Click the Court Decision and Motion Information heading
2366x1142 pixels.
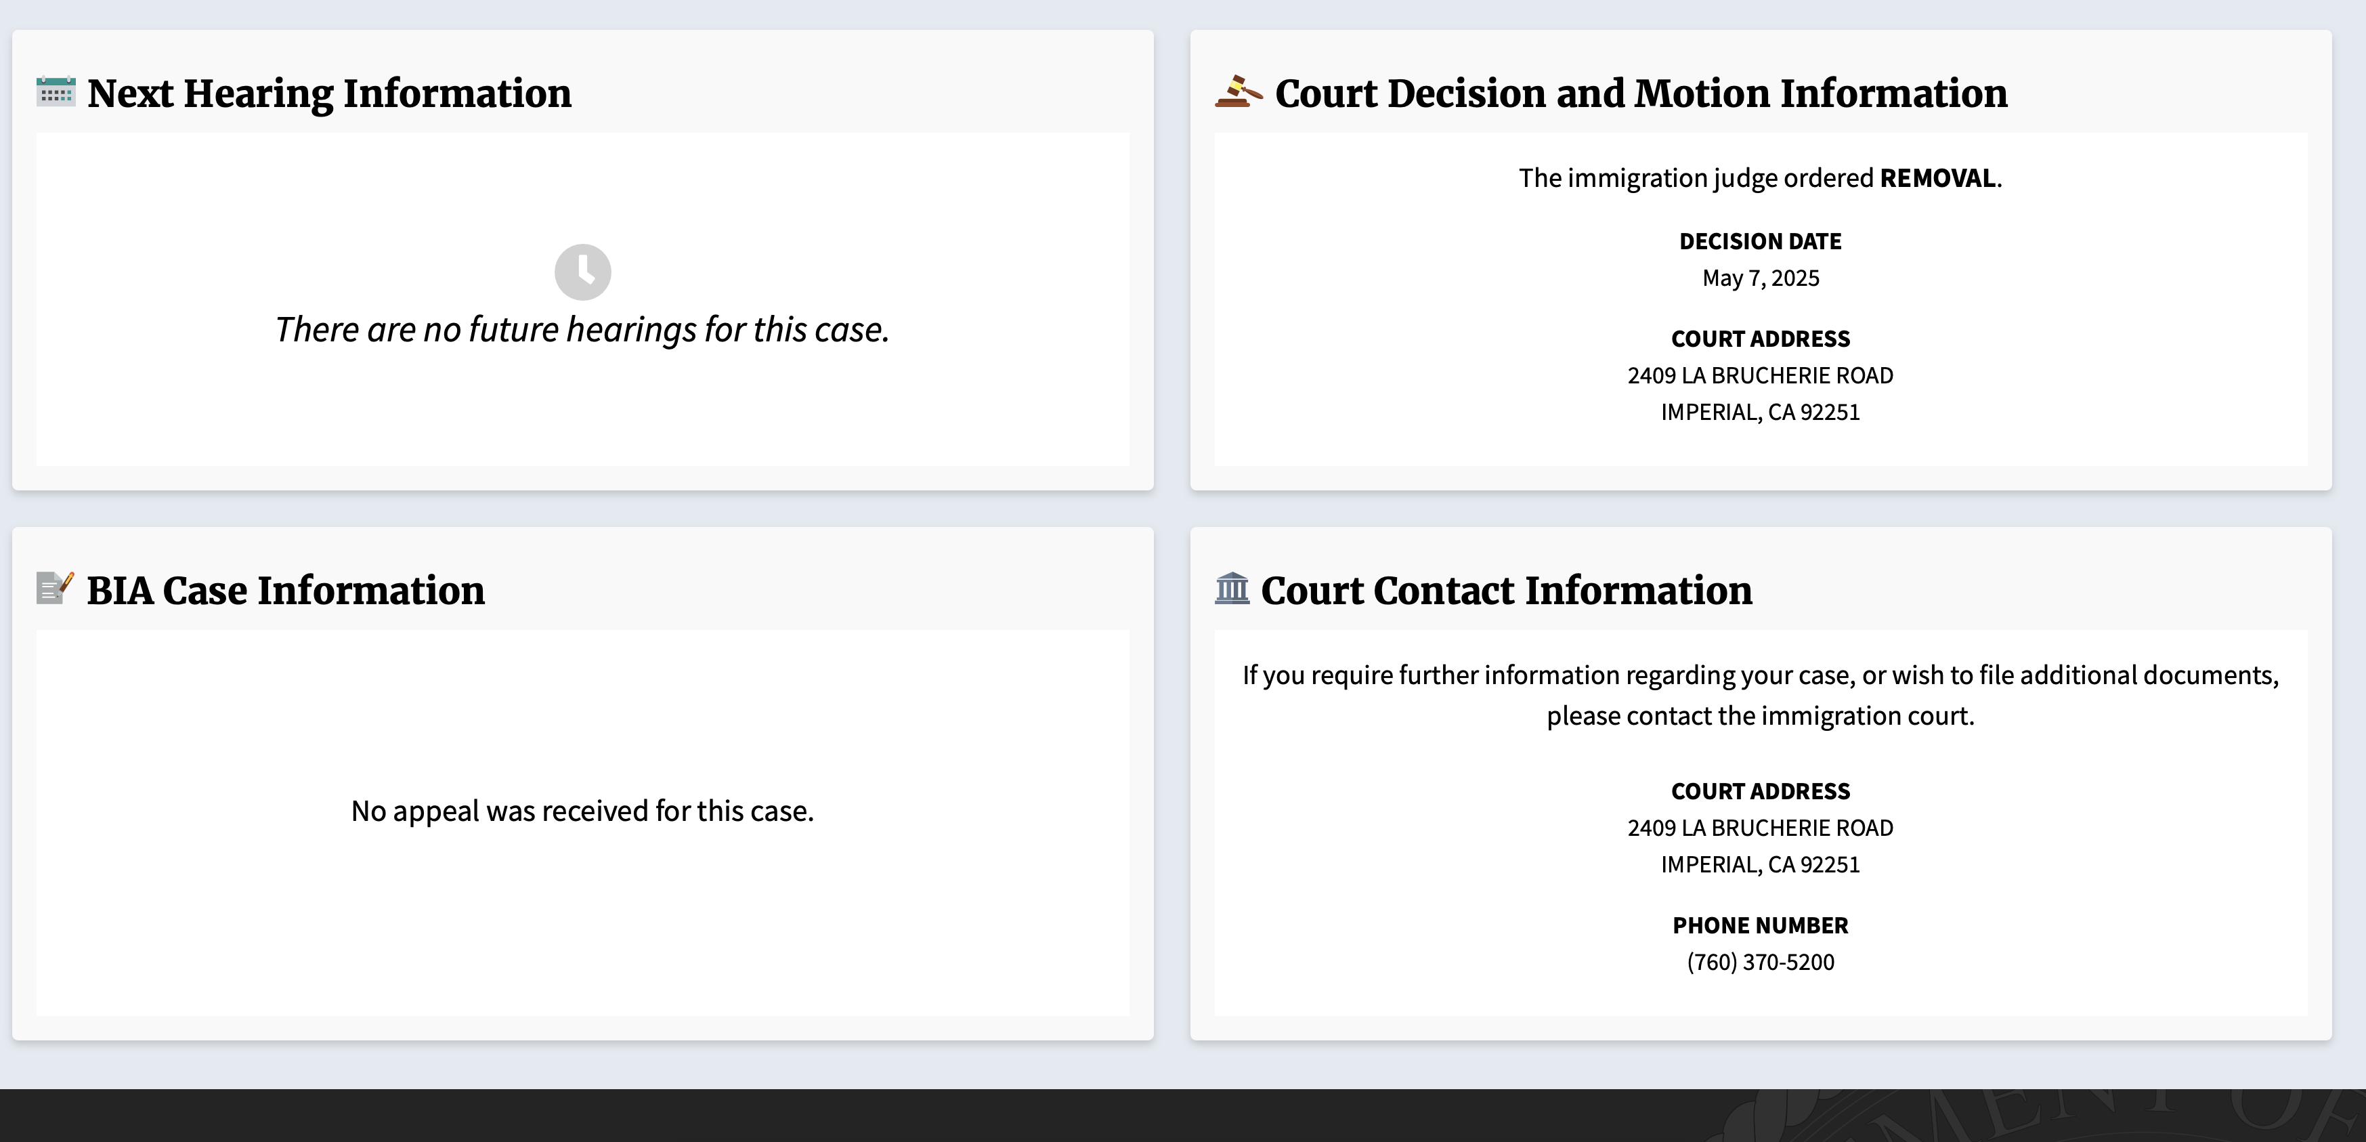tap(1640, 93)
